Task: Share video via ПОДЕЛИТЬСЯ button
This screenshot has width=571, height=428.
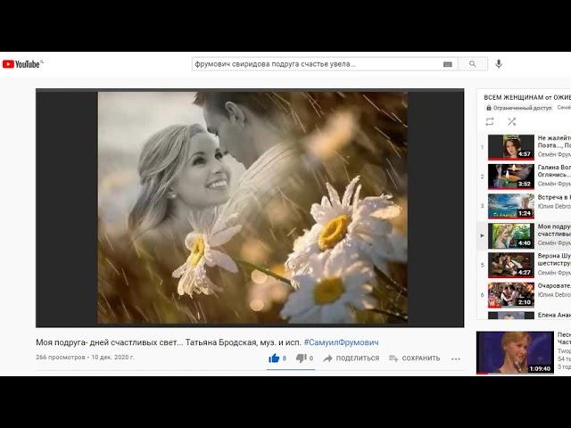Action: tap(351, 358)
